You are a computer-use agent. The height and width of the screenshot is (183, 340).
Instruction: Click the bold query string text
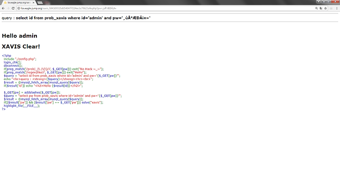83,18
